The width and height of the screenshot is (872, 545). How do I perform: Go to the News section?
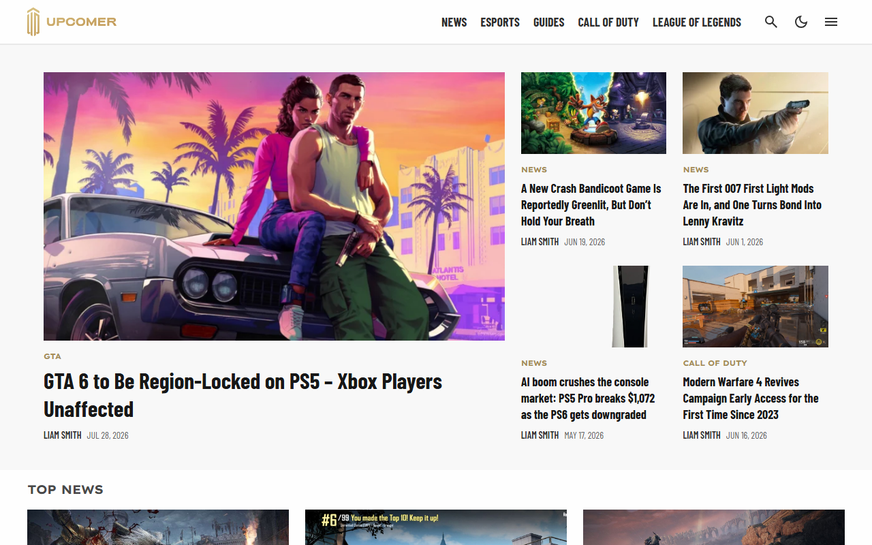[x=454, y=22]
